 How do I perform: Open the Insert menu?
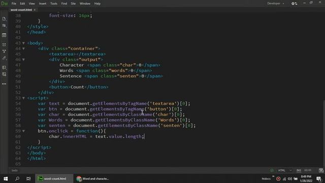[43, 4]
